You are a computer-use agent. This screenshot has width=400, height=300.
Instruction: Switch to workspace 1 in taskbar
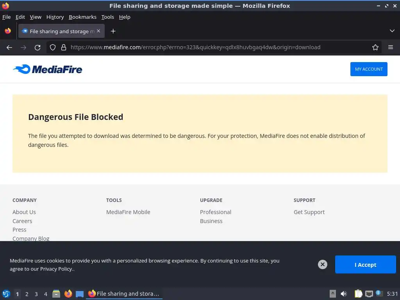coord(17,294)
